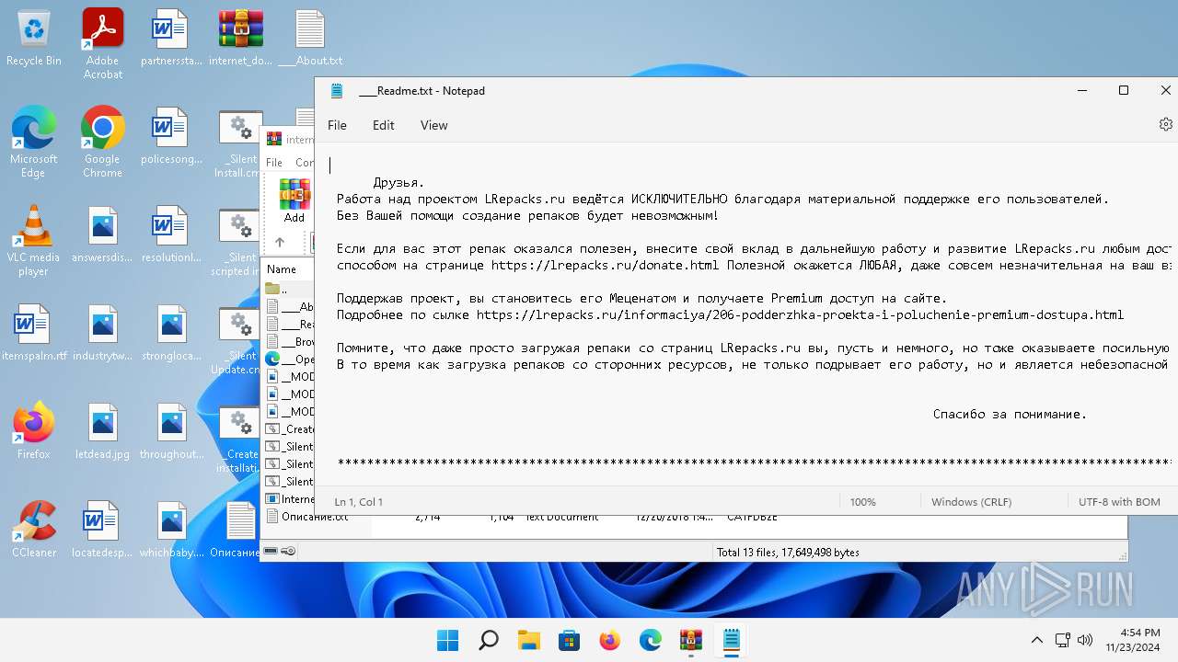
Task: Select the strongloca... image file icon
Action: click(x=171, y=333)
